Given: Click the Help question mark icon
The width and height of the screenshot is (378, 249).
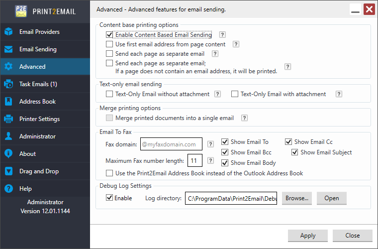Looking at the screenshot, I should click(x=8, y=188).
